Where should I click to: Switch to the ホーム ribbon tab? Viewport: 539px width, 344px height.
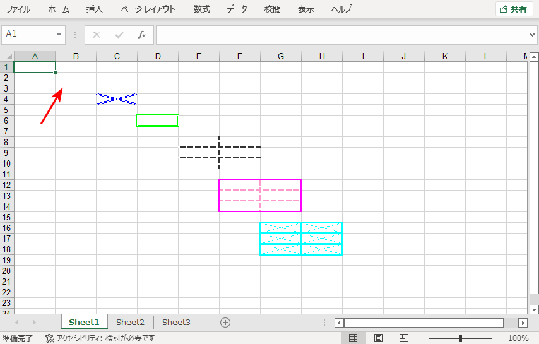pyautogui.click(x=59, y=9)
